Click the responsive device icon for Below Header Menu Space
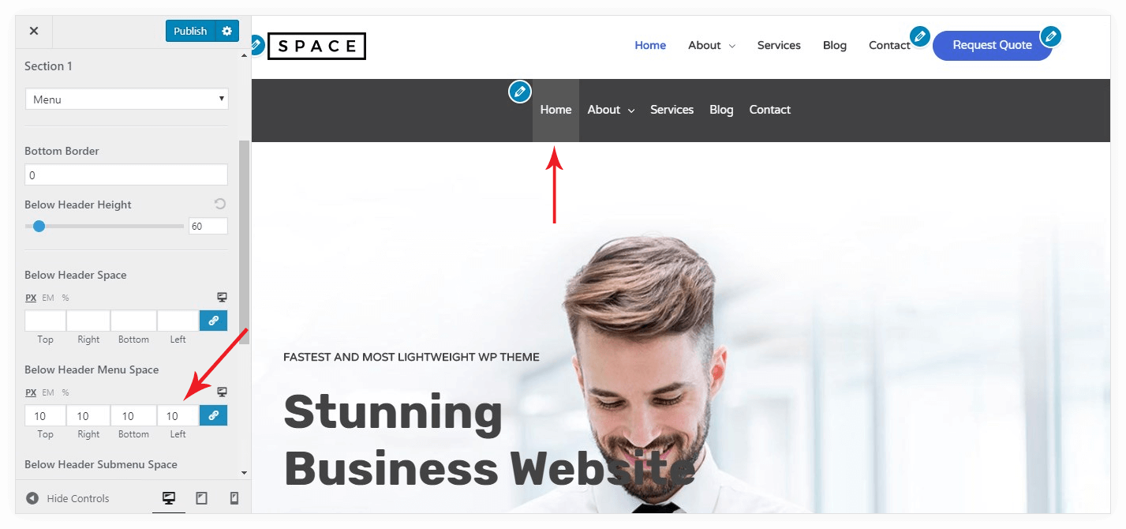 pyautogui.click(x=222, y=392)
